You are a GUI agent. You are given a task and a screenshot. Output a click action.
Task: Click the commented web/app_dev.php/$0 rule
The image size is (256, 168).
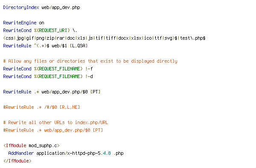[x=53, y=130]
